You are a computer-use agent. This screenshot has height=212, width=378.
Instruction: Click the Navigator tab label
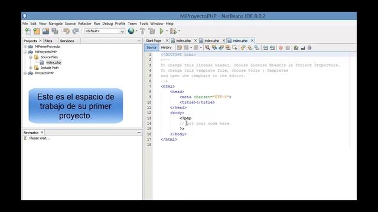point(31,132)
